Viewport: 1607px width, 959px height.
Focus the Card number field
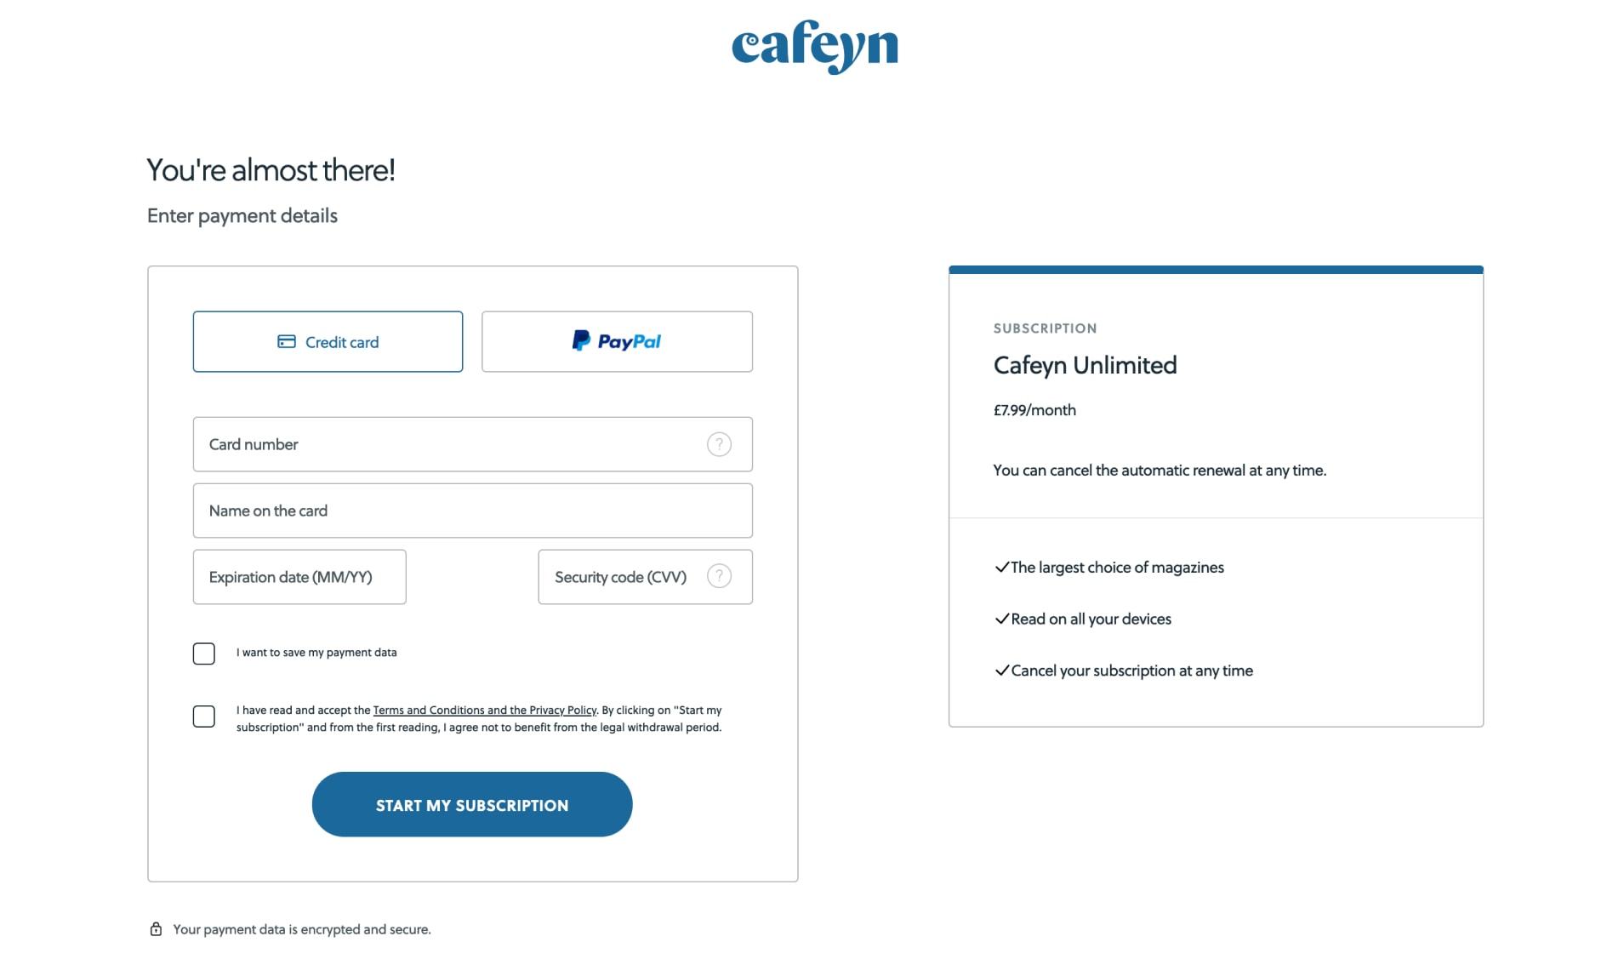[x=472, y=444]
